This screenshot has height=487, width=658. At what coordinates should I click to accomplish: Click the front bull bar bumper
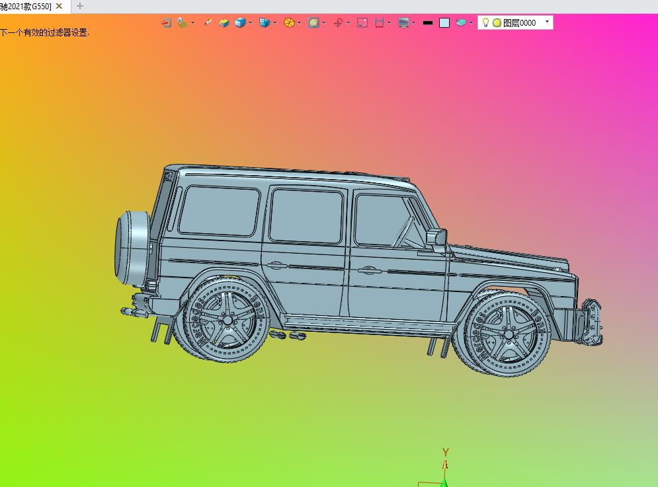(592, 322)
